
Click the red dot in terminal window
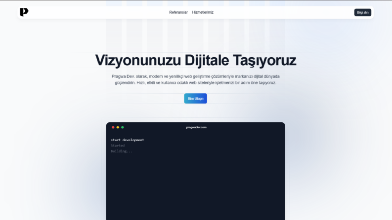tap(113, 127)
